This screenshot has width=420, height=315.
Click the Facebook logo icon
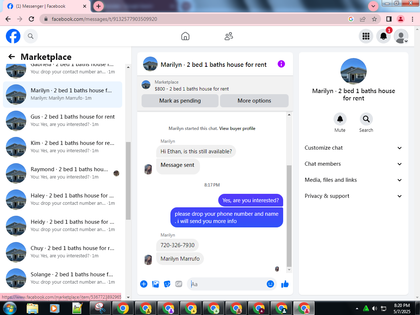(13, 36)
